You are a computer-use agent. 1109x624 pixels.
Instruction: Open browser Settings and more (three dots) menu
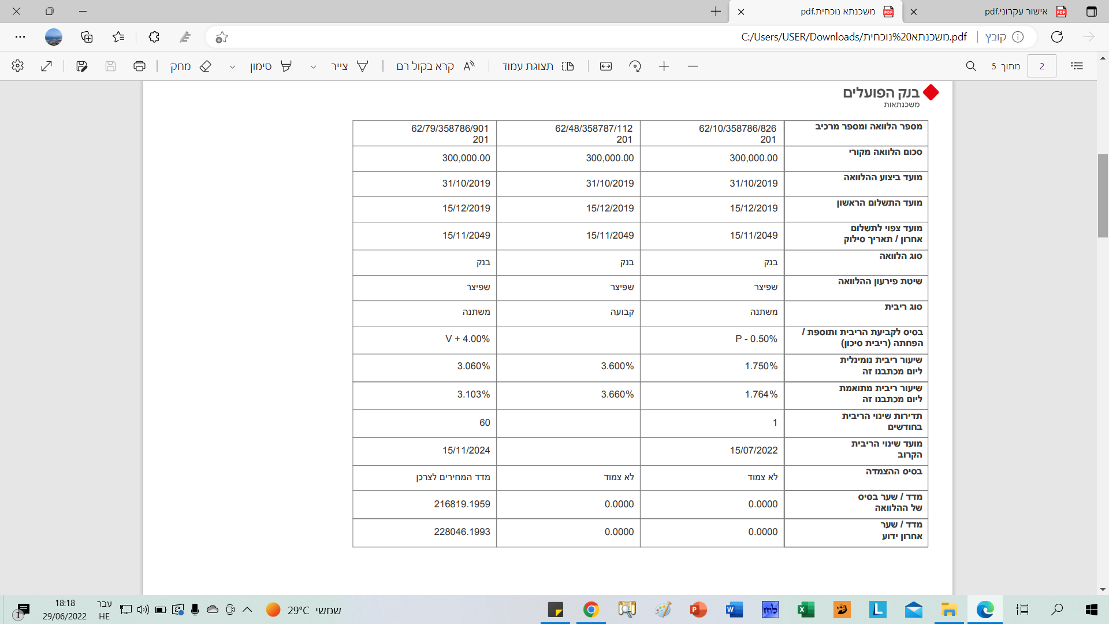tap(20, 37)
